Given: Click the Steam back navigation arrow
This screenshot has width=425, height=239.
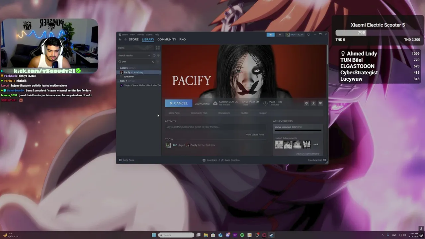Looking at the screenshot, I should (x=120, y=40).
